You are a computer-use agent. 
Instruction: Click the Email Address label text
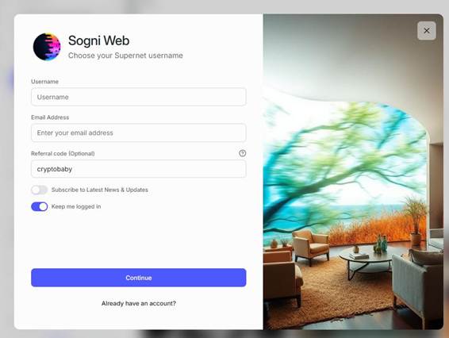[50, 117]
